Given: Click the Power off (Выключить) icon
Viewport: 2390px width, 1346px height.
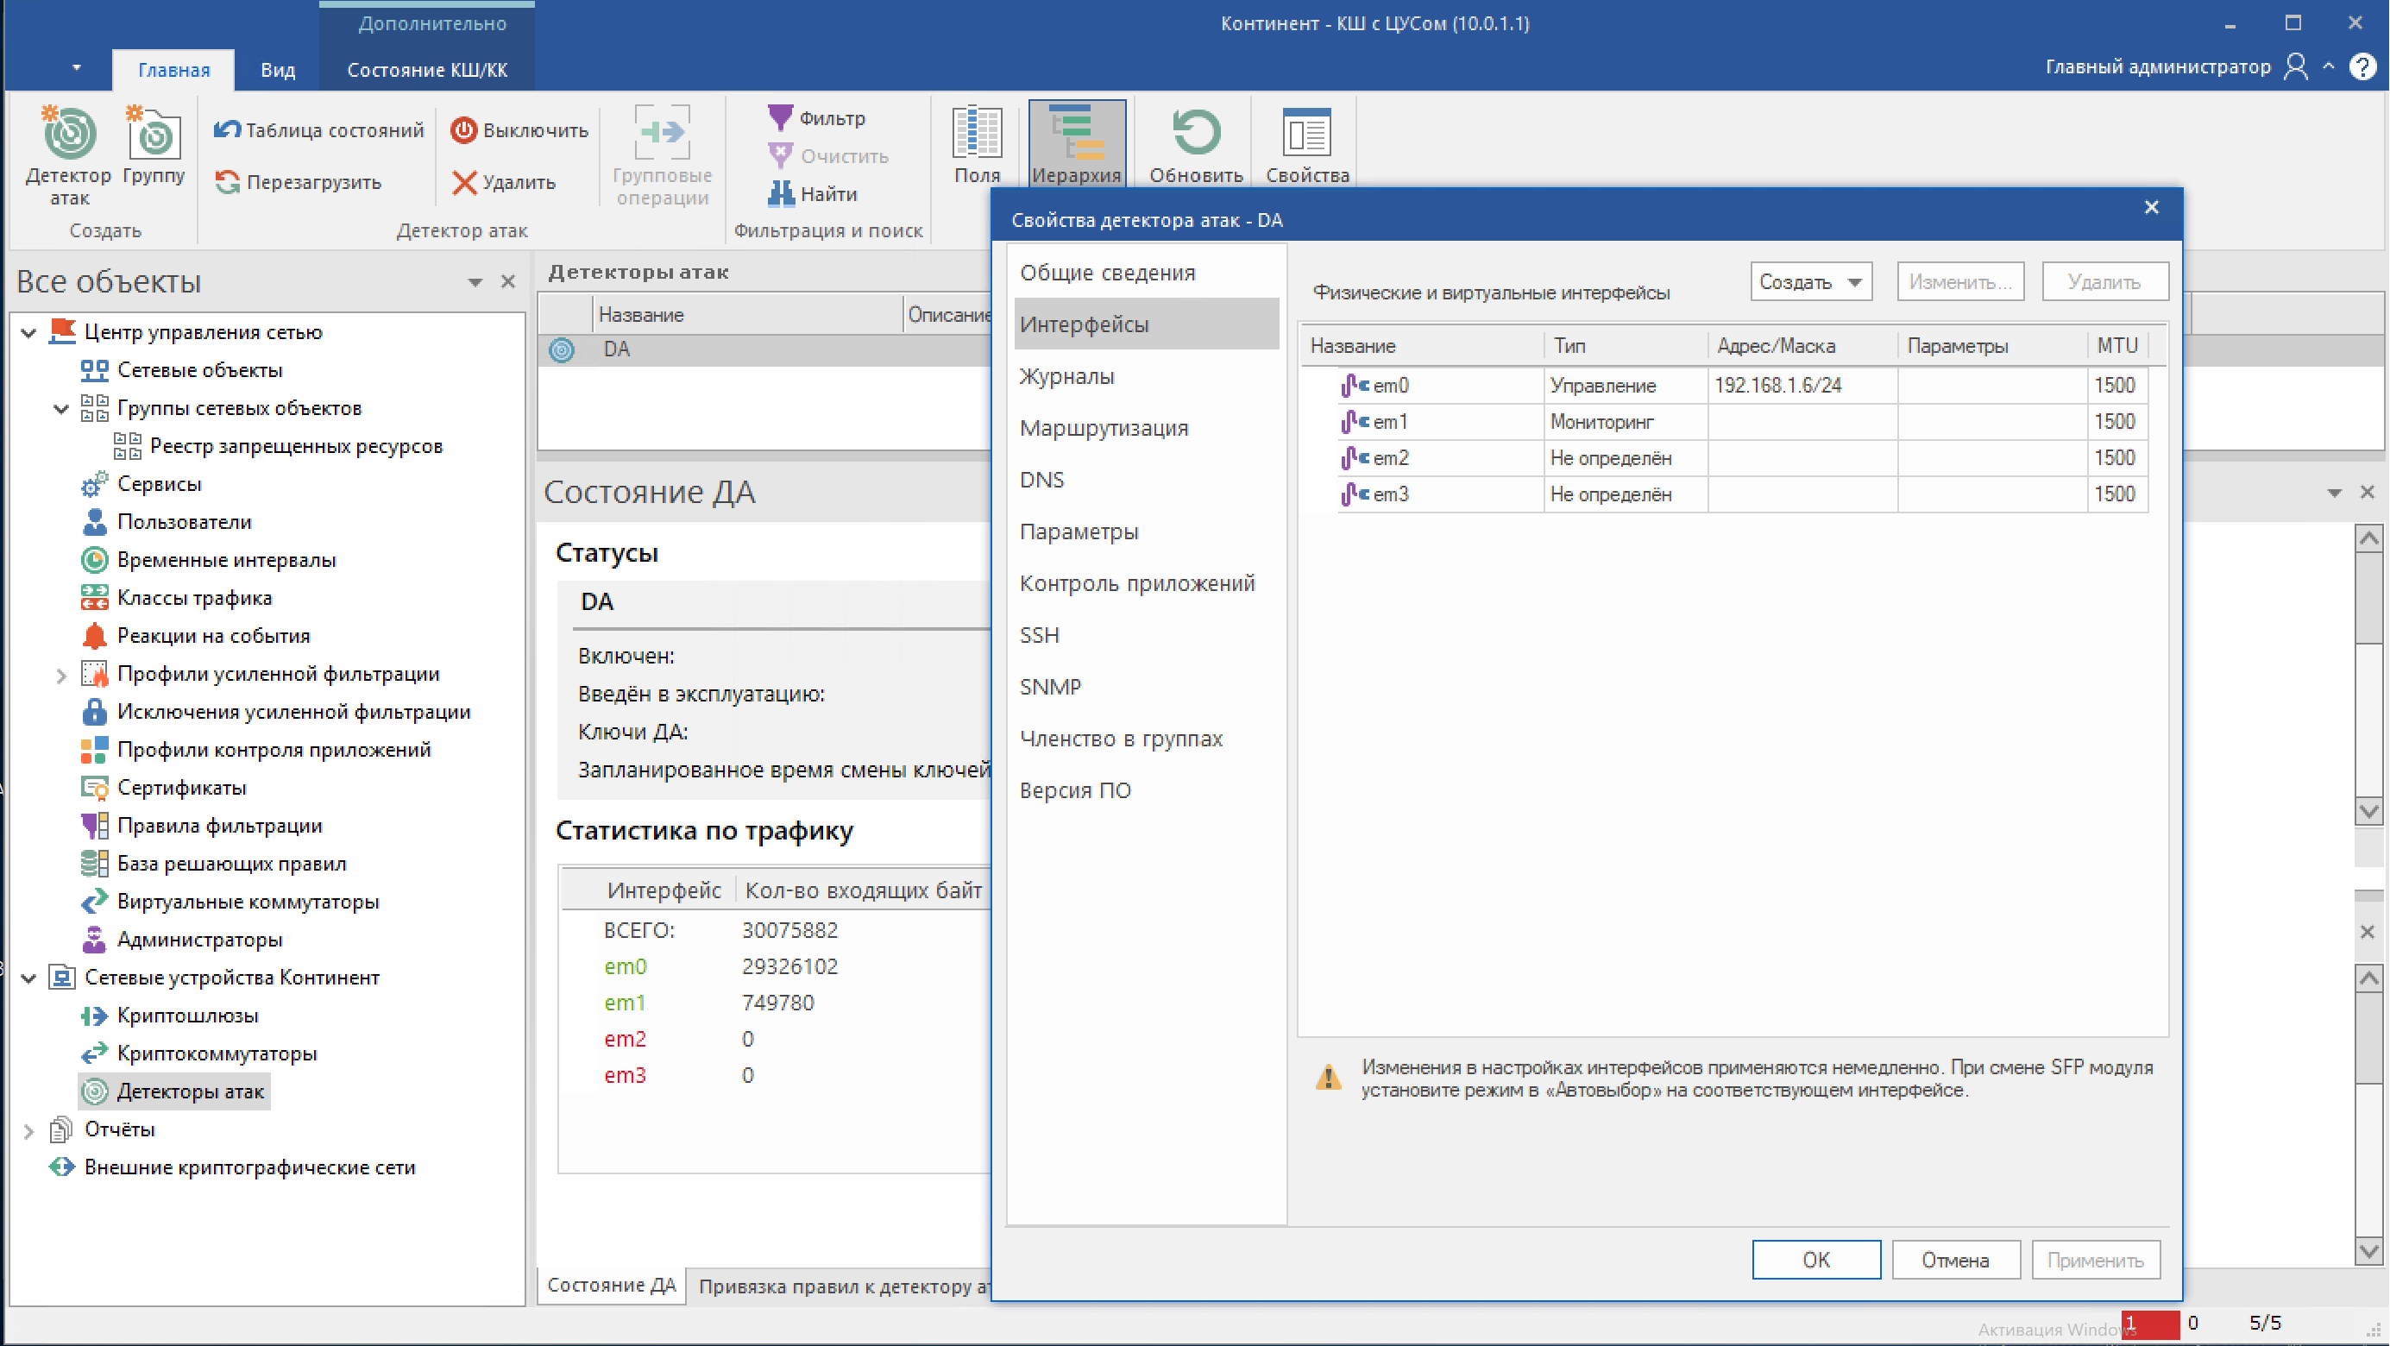Looking at the screenshot, I should coord(464,131).
